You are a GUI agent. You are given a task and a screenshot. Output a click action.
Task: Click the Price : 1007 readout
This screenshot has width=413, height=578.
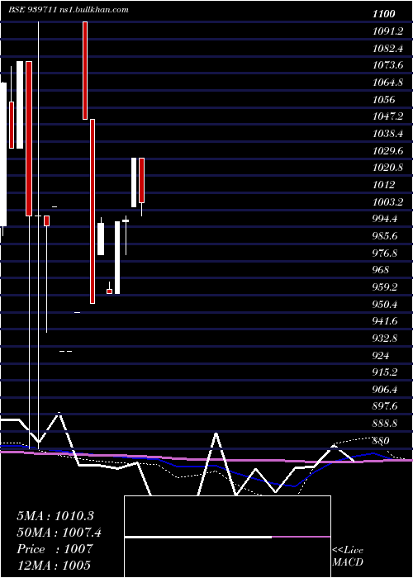[x=55, y=549]
